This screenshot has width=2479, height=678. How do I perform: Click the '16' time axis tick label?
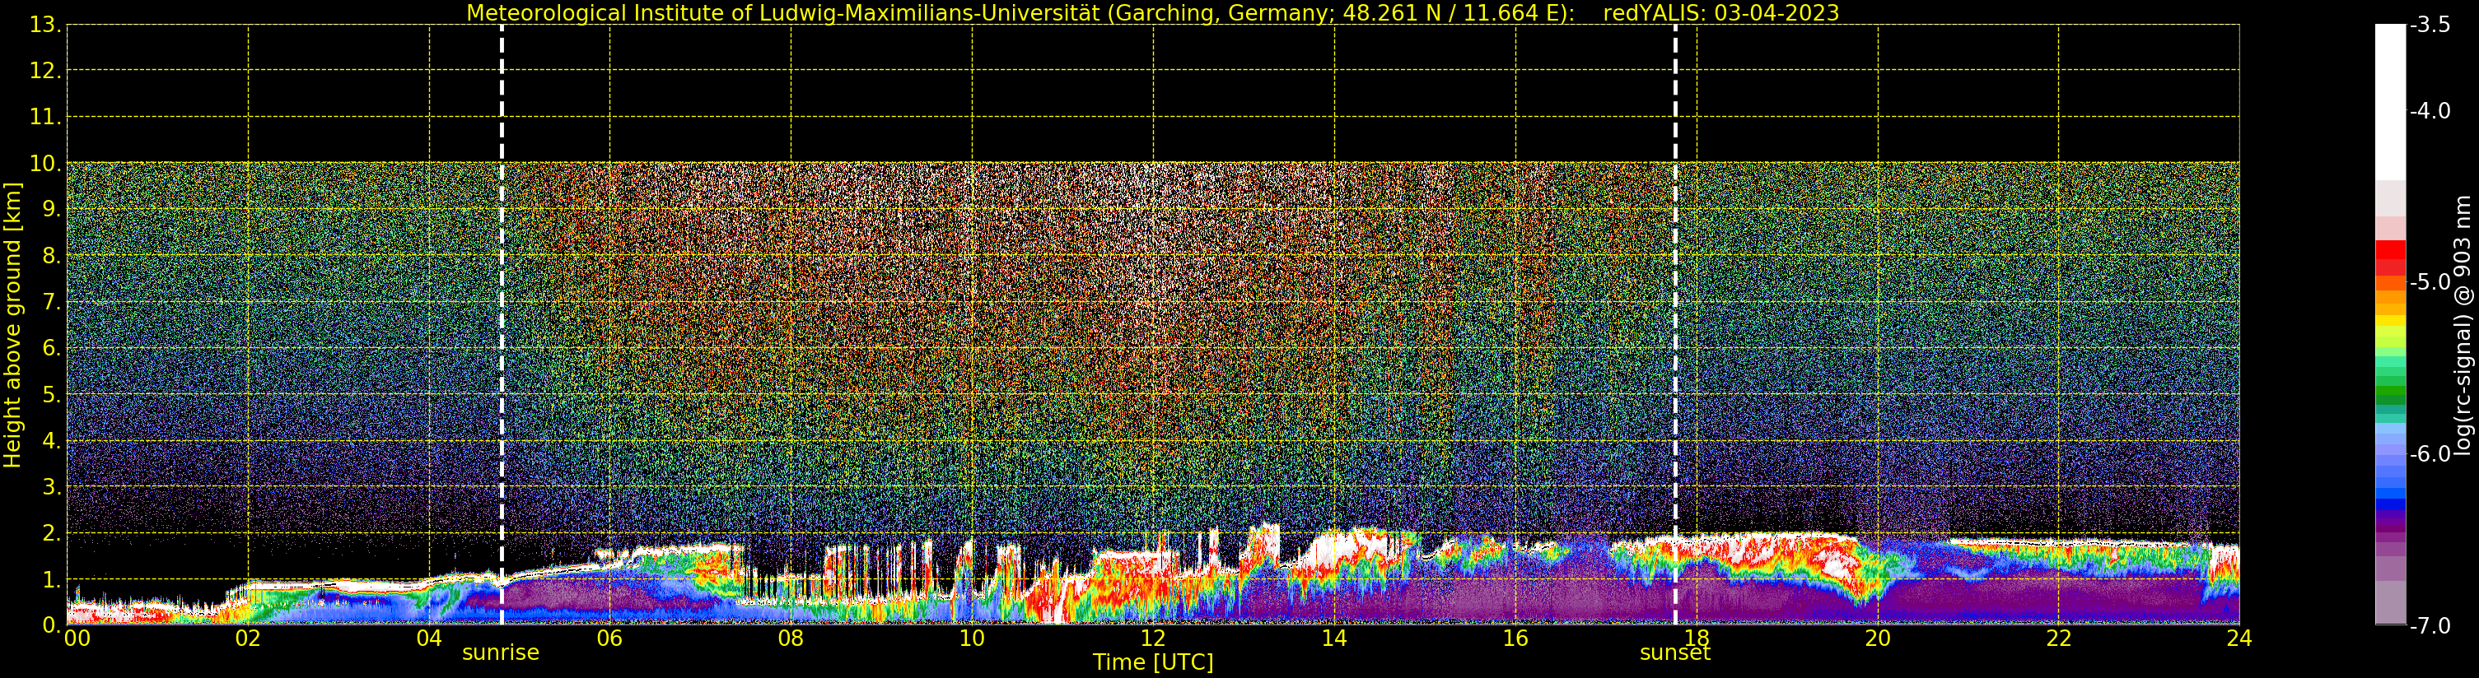(1515, 638)
